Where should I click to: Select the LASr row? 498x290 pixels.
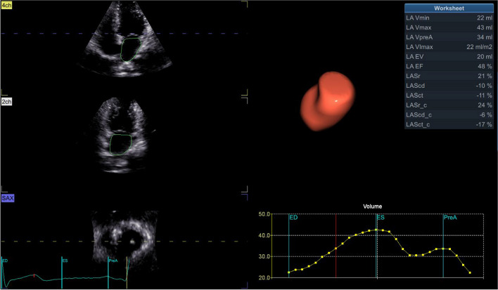click(449, 76)
